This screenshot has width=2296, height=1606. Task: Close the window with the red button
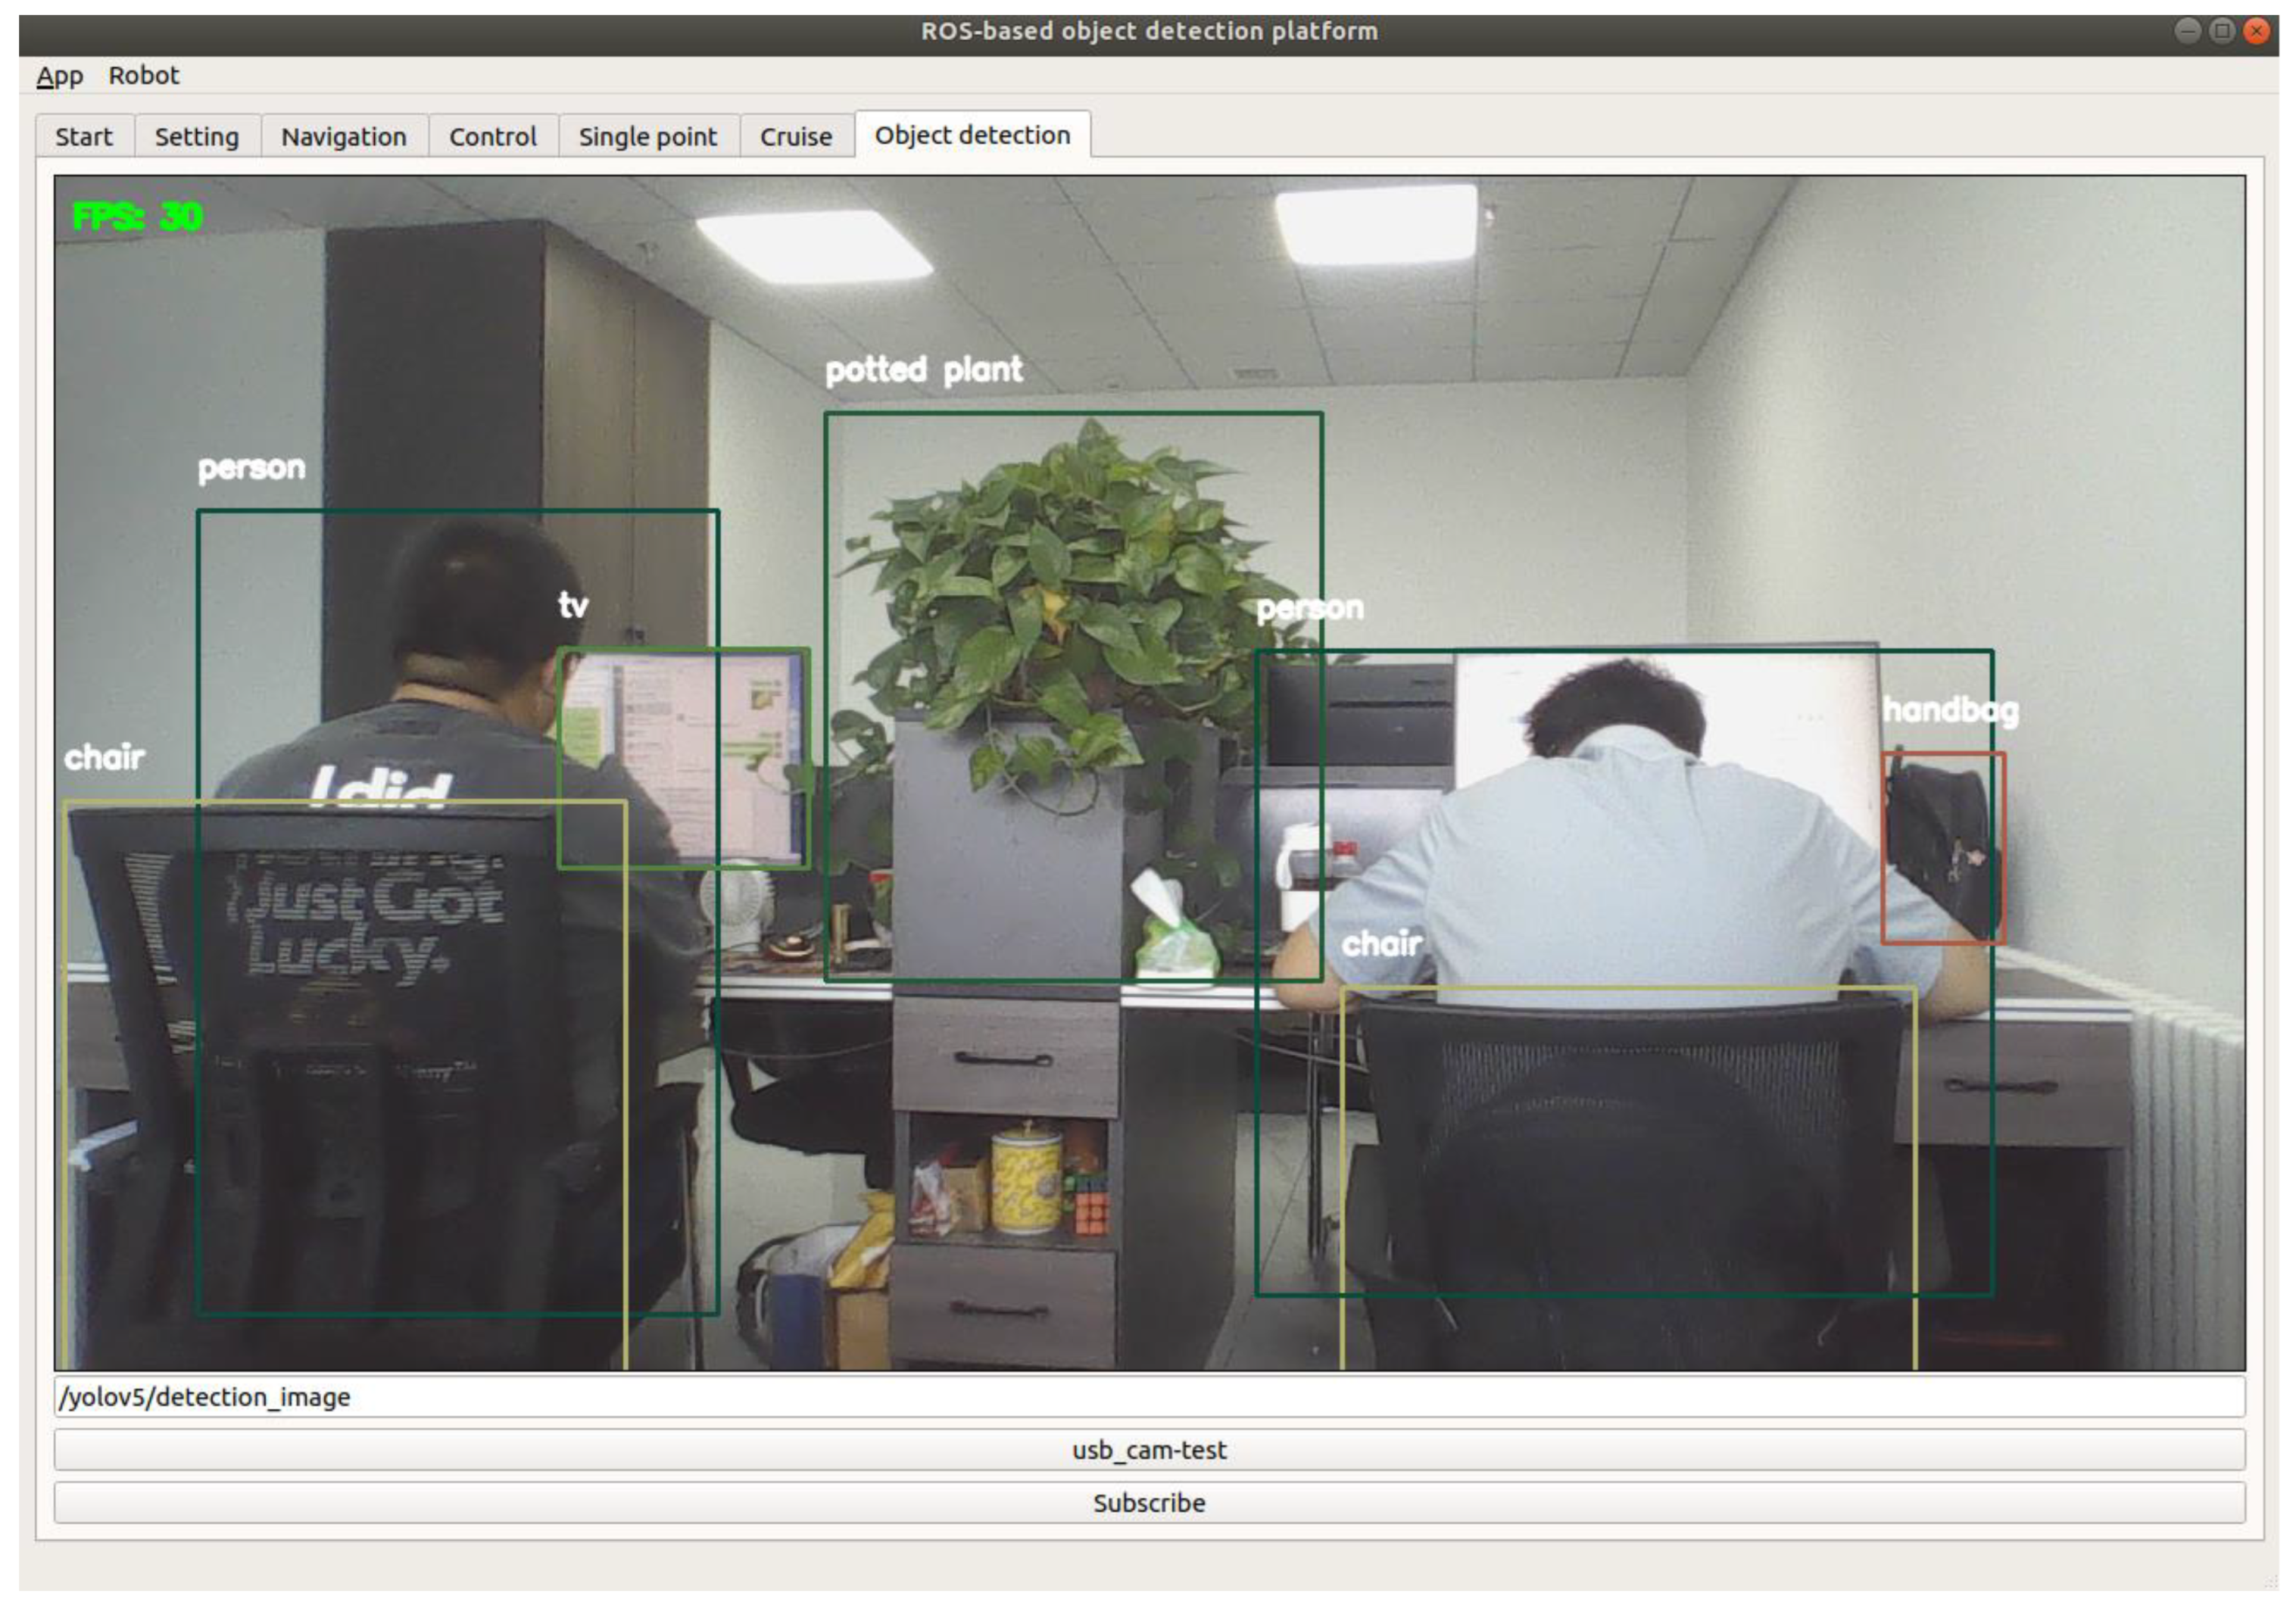pos(2257,31)
